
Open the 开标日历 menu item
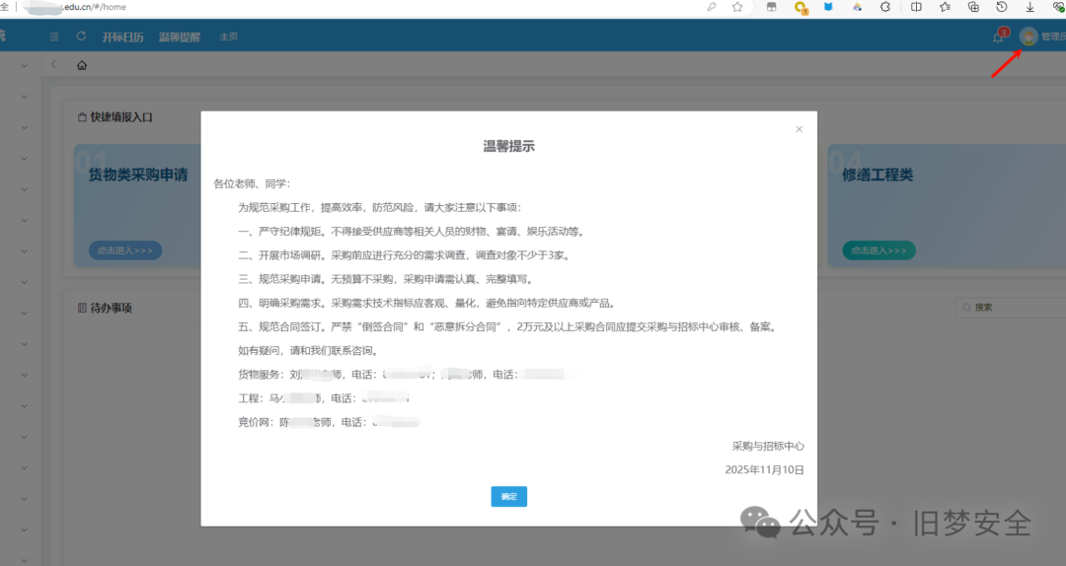point(122,36)
